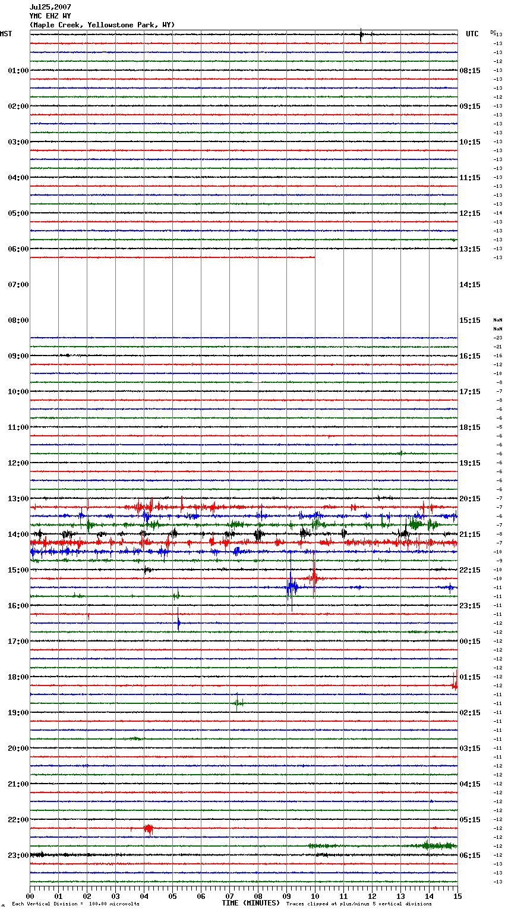Select the "10:00" MST hour label

tap(18, 392)
